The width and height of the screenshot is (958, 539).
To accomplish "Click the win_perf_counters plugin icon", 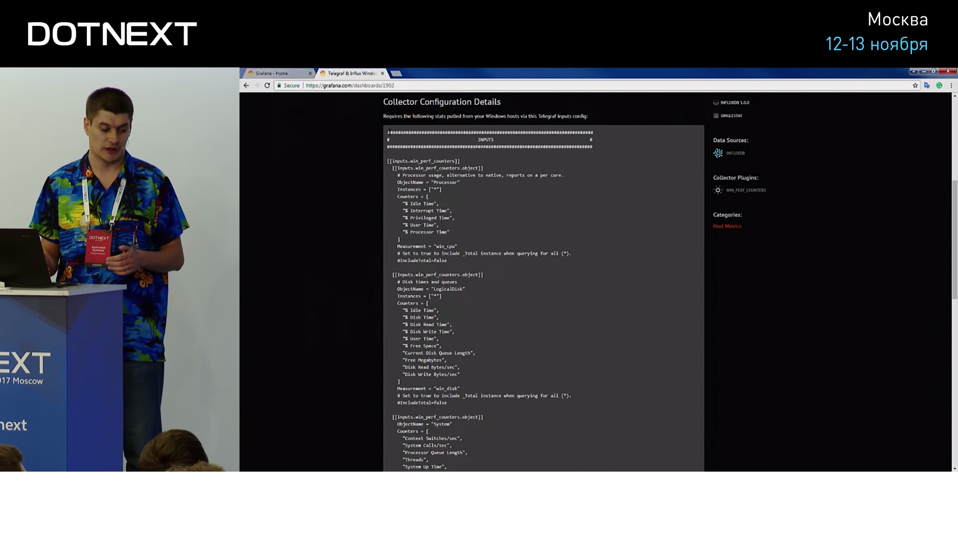I will point(718,190).
